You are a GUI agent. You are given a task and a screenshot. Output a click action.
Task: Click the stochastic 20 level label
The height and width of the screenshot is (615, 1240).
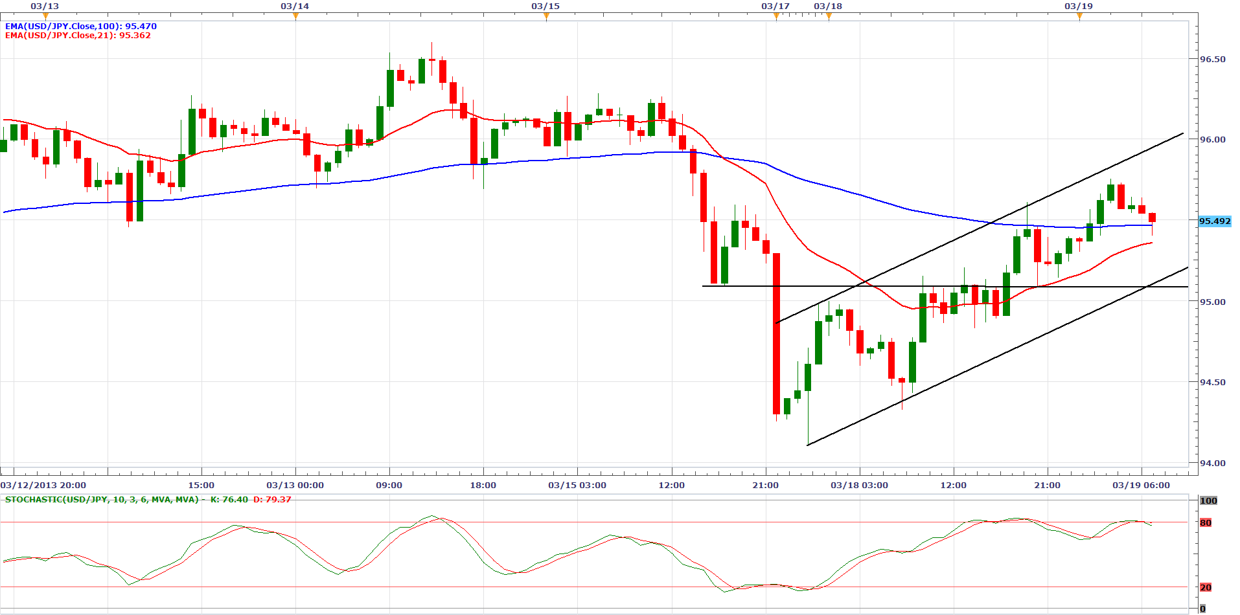tap(1206, 588)
